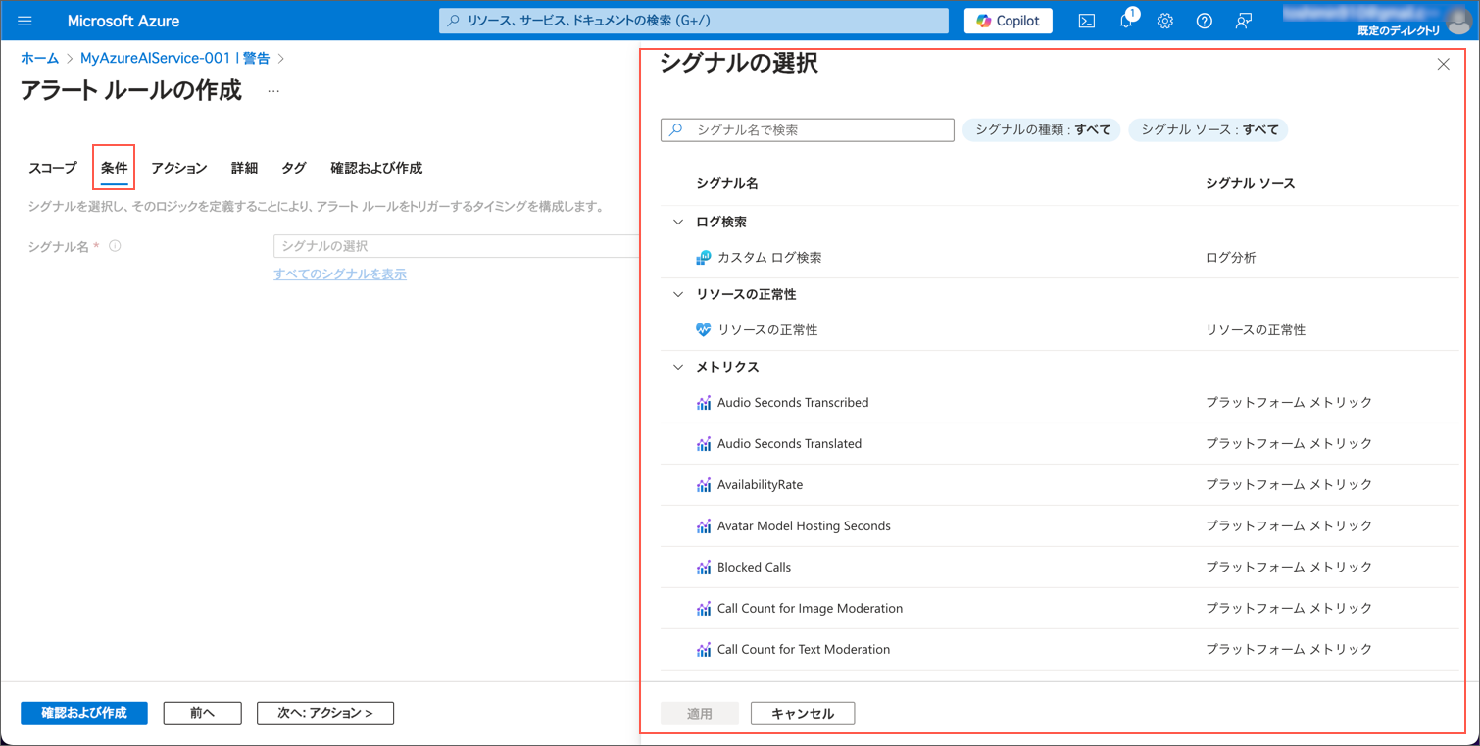Switch to the タグ tab
The width and height of the screenshot is (1480, 746).
294,168
